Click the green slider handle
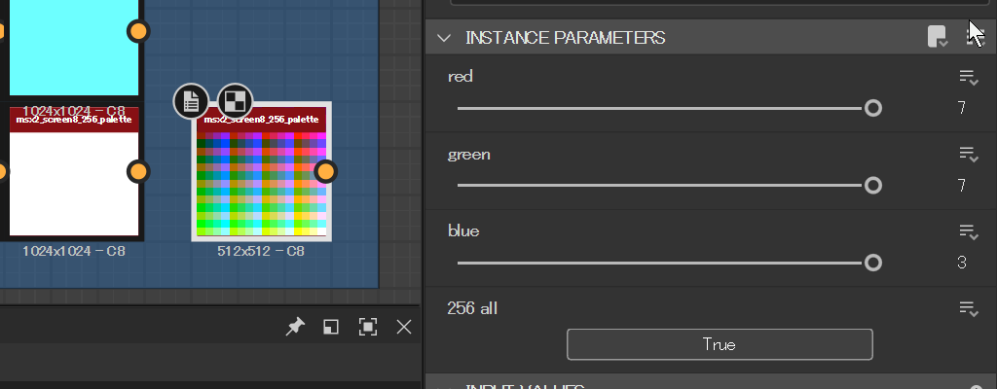The height and width of the screenshot is (389, 997). click(x=873, y=185)
